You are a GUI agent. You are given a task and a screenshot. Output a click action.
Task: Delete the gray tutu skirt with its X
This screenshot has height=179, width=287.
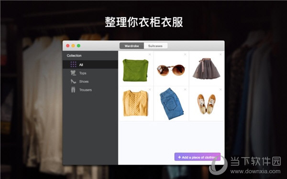[x=221, y=54]
